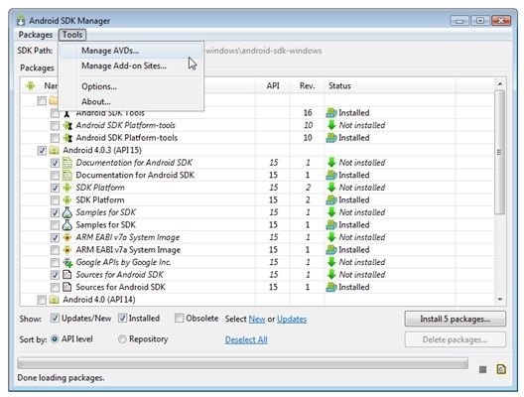The height and width of the screenshot is (397, 524).
Task: Sort by the Status column header
Action: tap(390, 86)
